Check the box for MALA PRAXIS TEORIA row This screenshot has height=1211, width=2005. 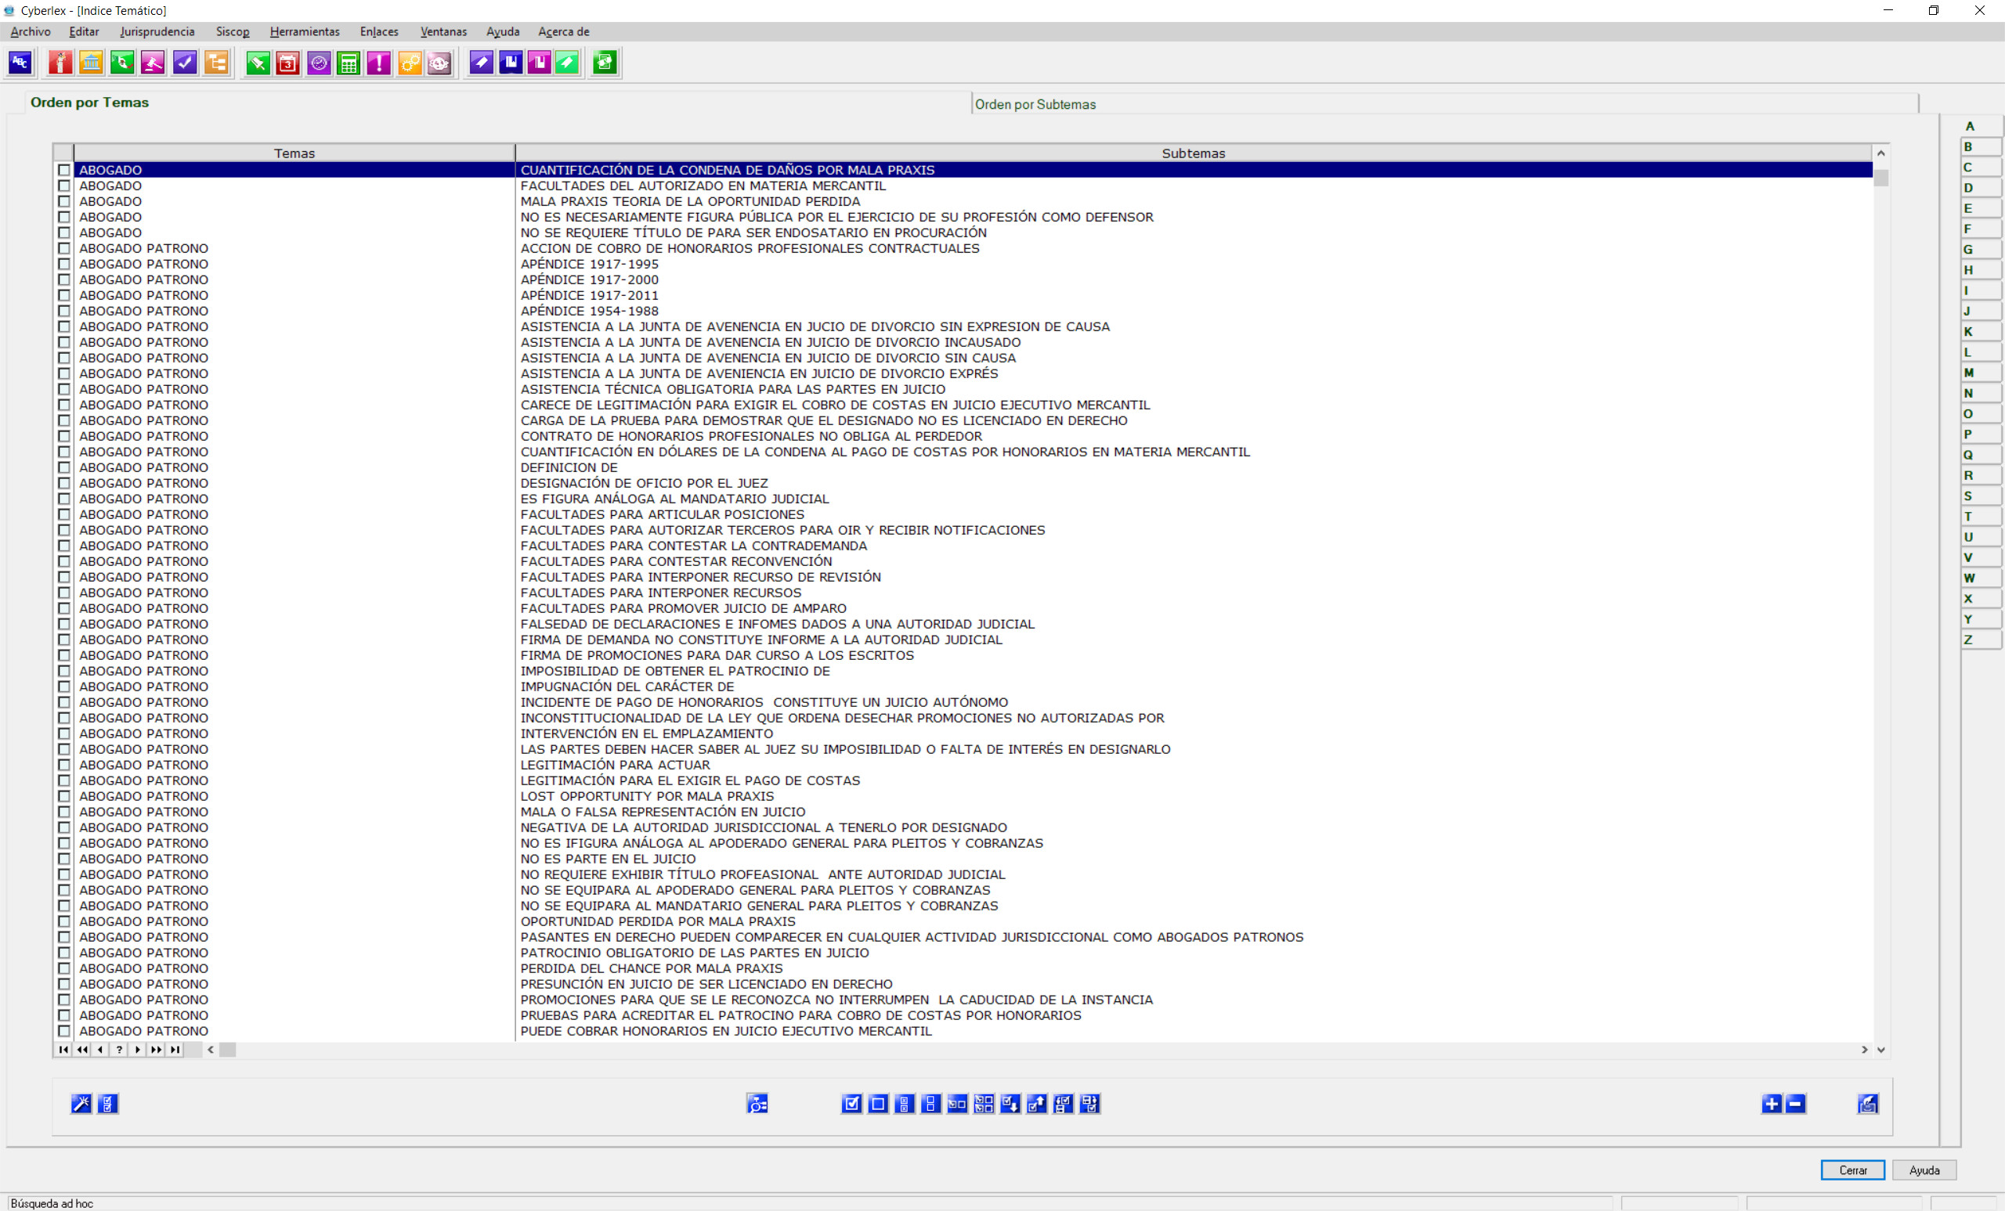pos(64,202)
